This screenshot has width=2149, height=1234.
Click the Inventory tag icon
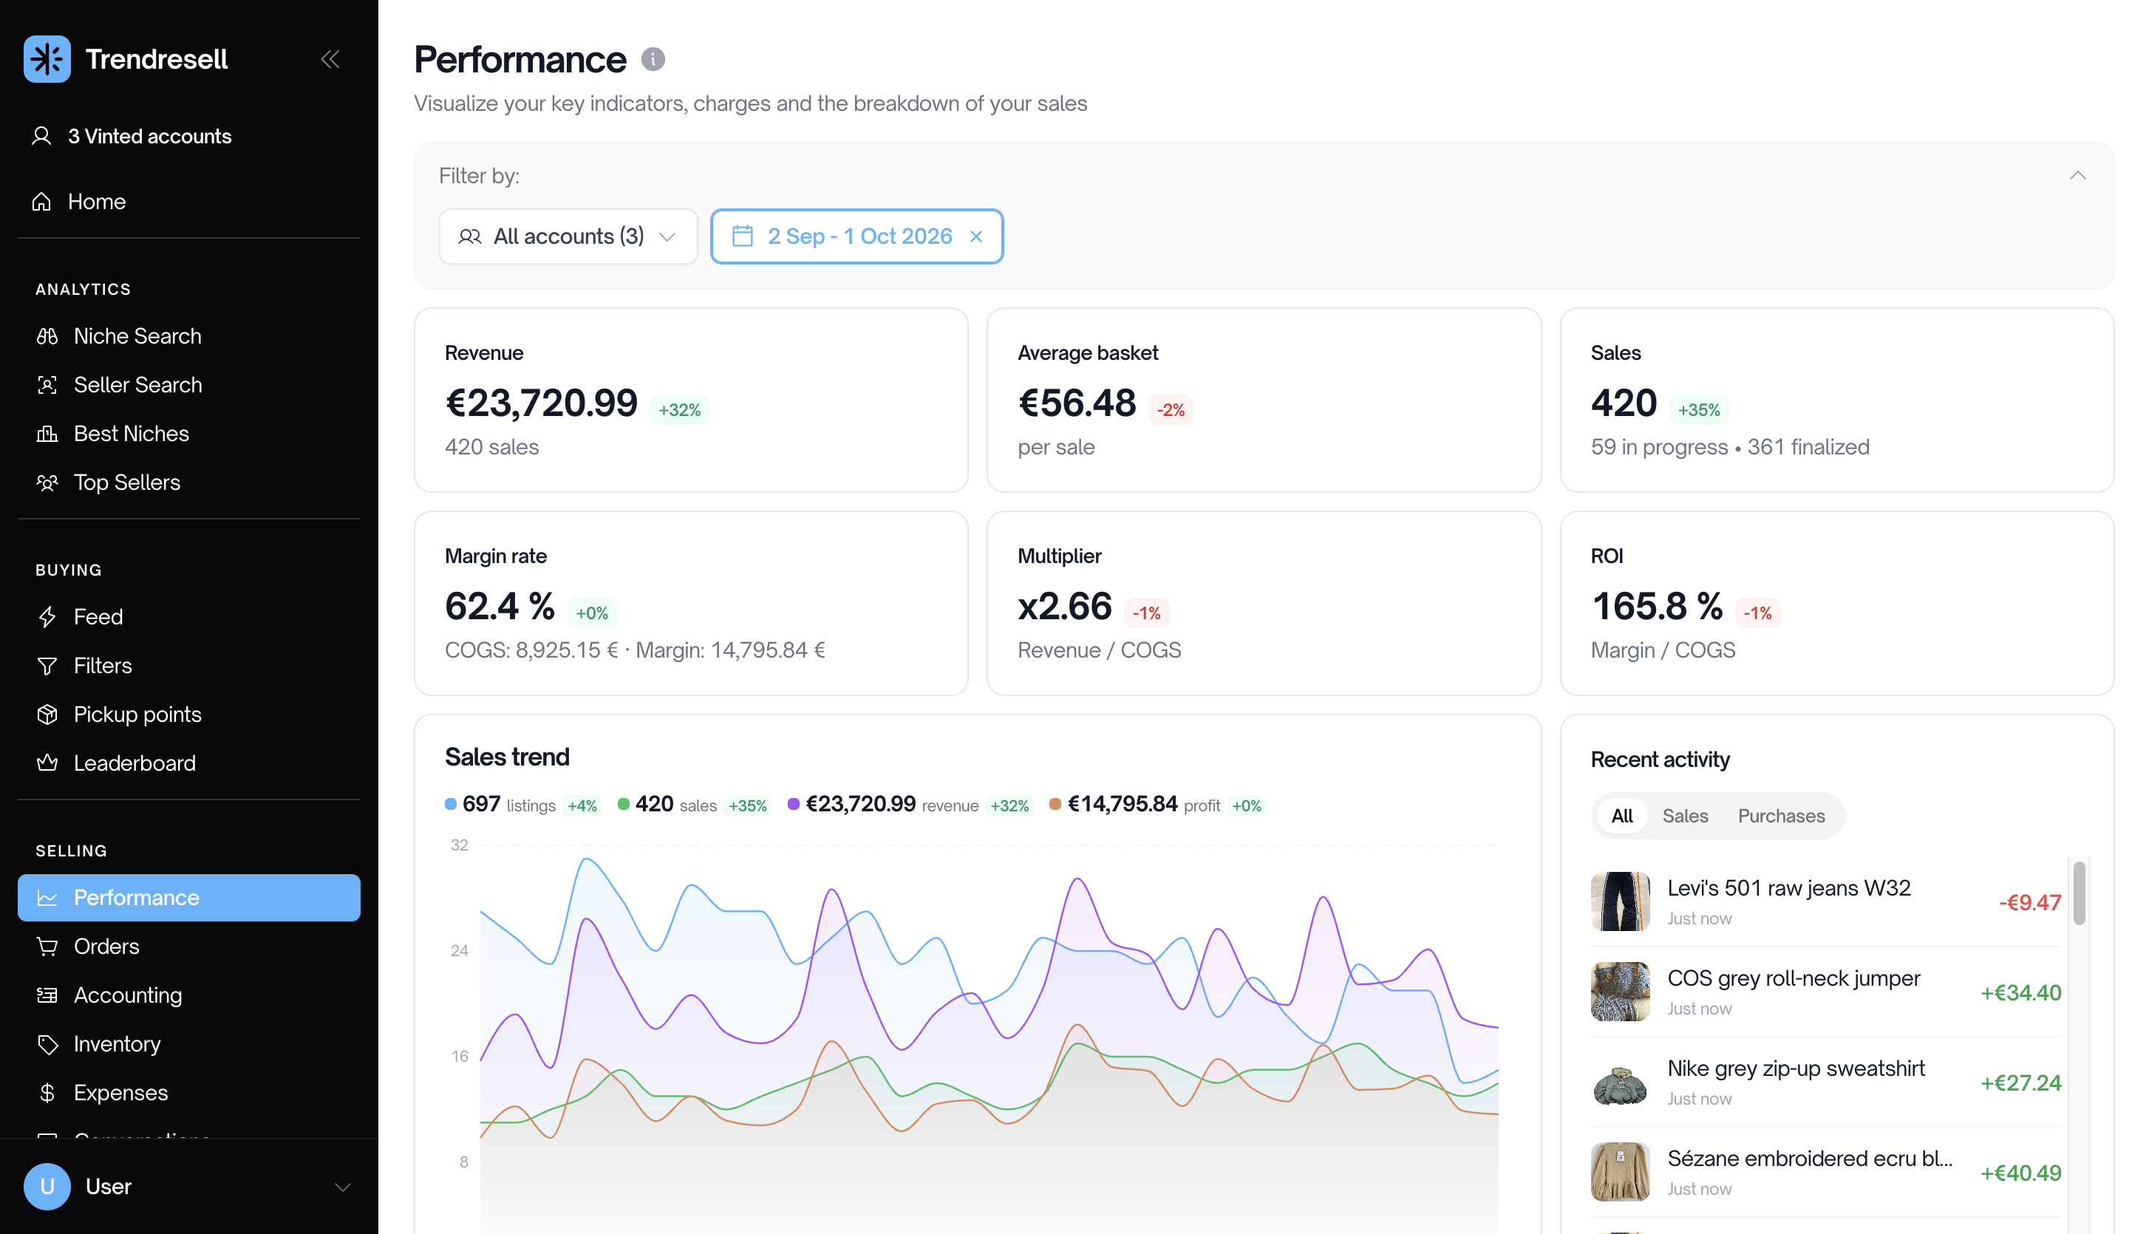click(47, 1044)
